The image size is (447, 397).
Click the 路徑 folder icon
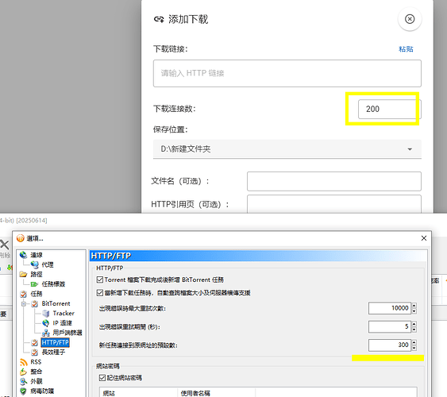pyautogui.click(x=23, y=274)
